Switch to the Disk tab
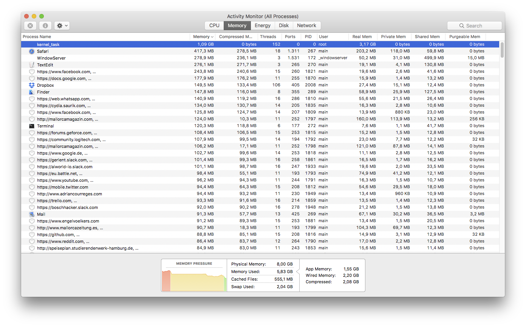Image resolution: width=526 pixels, height=327 pixels. click(284, 26)
